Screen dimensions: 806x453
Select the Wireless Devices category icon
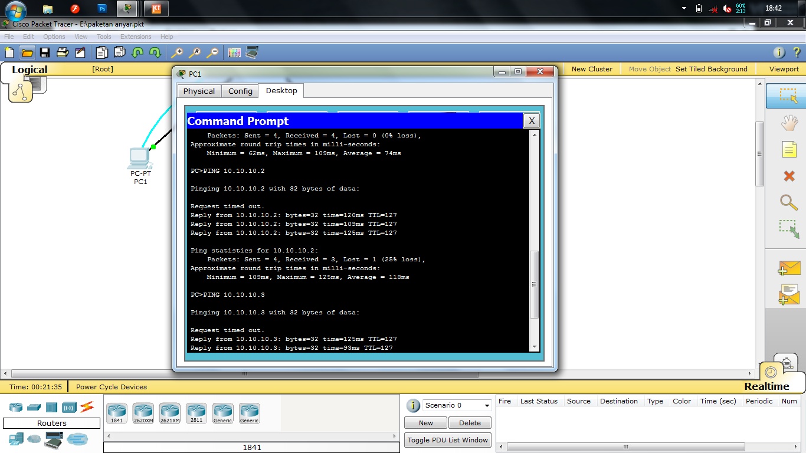tap(69, 407)
